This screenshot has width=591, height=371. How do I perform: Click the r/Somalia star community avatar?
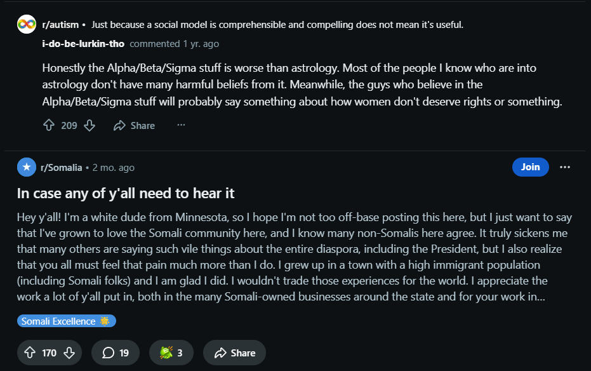(26, 168)
